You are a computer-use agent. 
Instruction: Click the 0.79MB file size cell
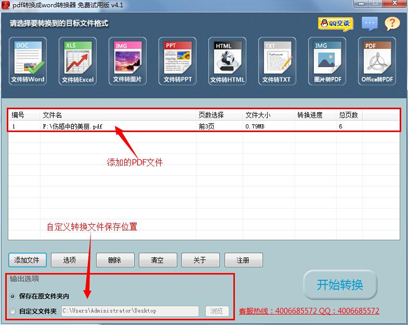[x=255, y=126]
